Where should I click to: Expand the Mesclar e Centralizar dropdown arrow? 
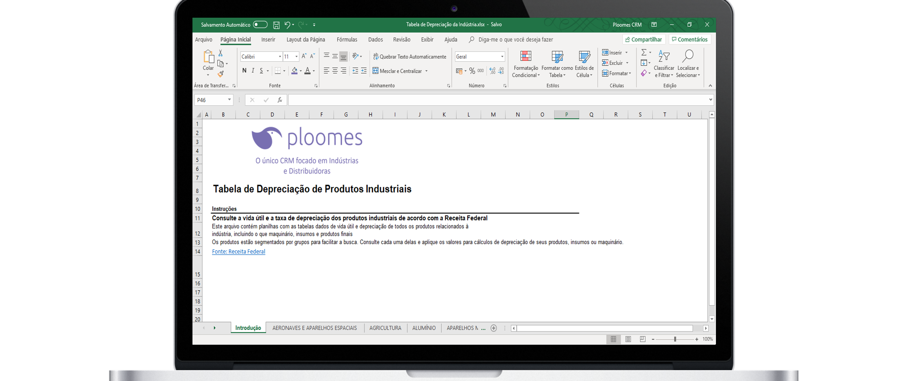(x=426, y=71)
